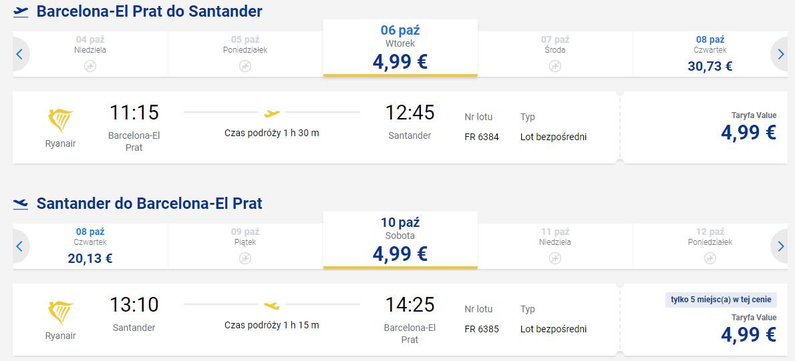Click the no-flight icon under 11 paź Niedziela
This screenshot has height=361, width=795.
(555, 258)
